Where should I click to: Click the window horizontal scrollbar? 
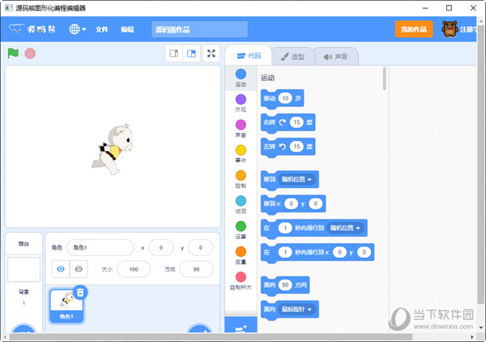click(x=211, y=337)
